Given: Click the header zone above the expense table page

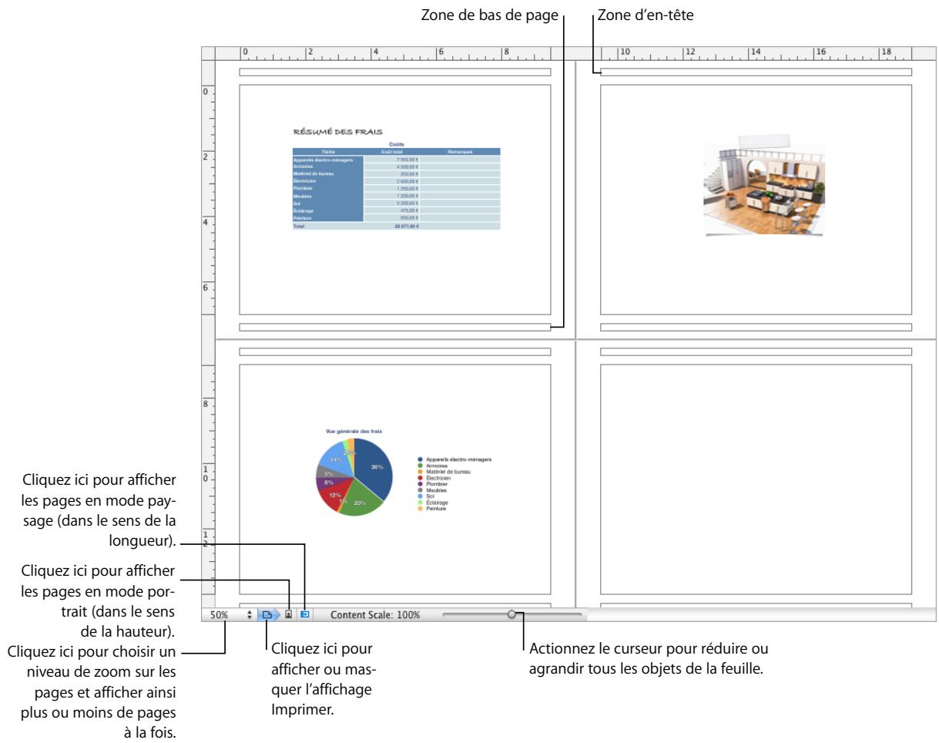Looking at the screenshot, I should (x=395, y=72).
